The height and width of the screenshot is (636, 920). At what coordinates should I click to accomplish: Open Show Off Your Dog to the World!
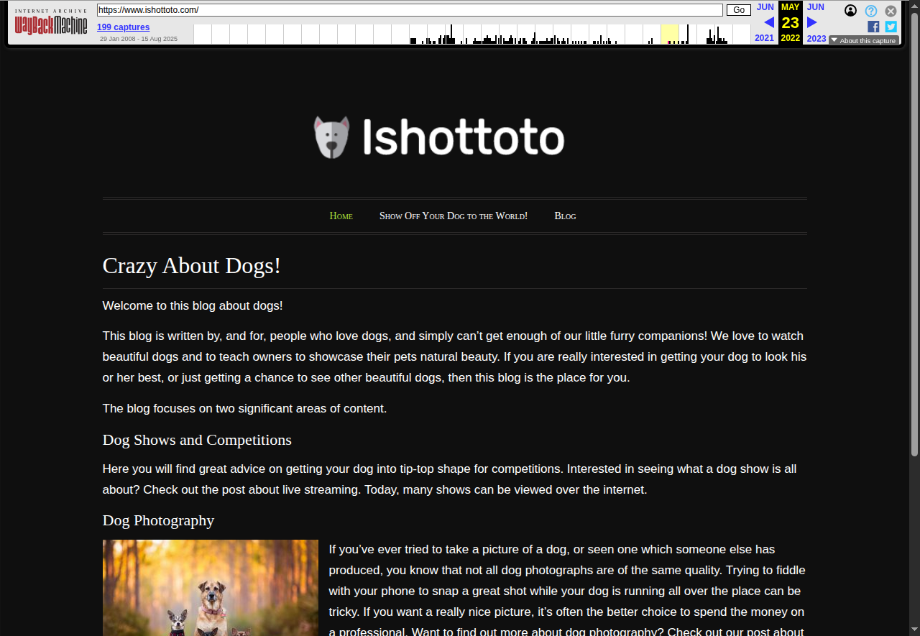(453, 216)
